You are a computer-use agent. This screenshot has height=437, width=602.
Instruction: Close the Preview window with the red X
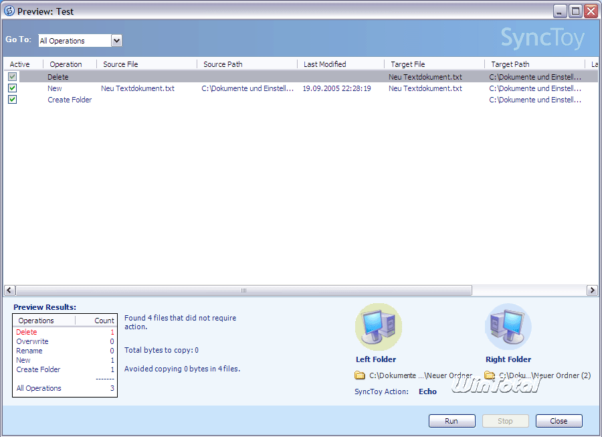click(x=591, y=11)
